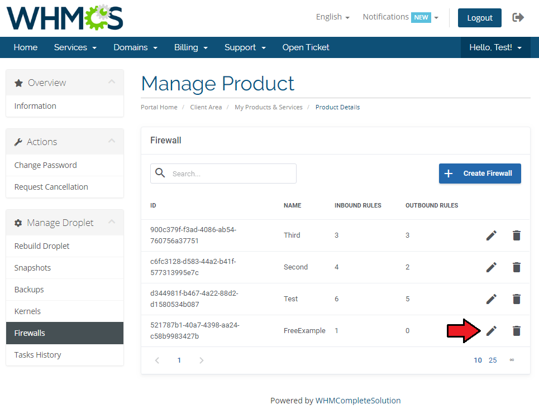Open the Services menu dropdown

point(75,47)
